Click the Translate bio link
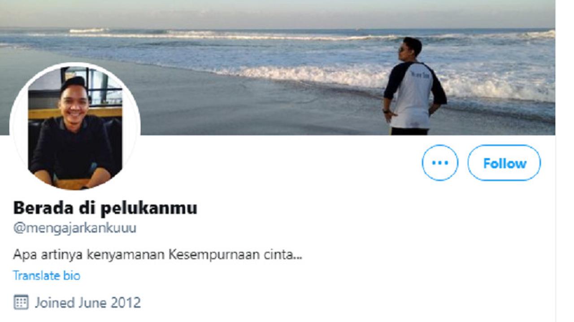This screenshot has height=322, width=574. click(47, 275)
